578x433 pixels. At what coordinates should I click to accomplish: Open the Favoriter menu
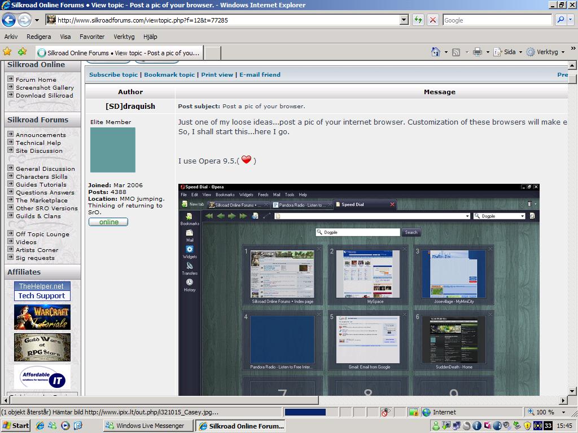coord(92,37)
